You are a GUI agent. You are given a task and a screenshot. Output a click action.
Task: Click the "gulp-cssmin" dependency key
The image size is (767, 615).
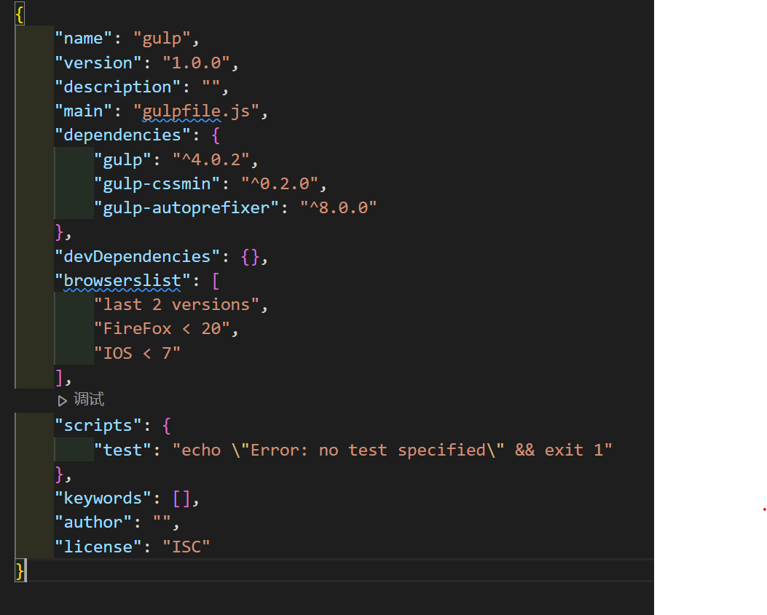coord(157,184)
